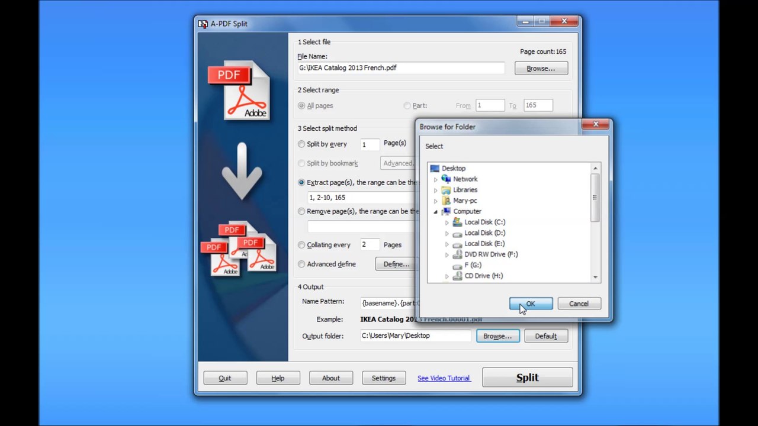
Task: Open the About dialog button
Action: tap(331, 378)
